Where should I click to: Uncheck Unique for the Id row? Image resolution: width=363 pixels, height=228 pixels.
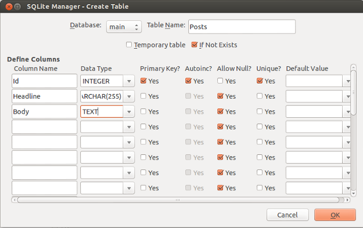click(x=260, y=81)
